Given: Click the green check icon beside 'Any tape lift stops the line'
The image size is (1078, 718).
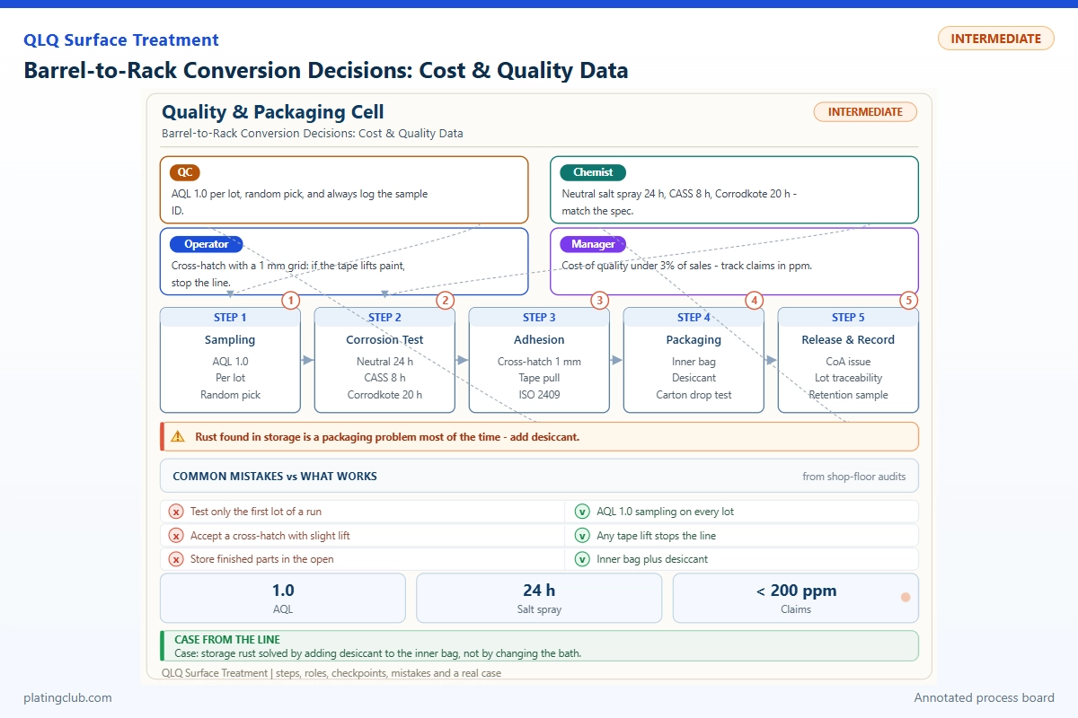Looking at the screenshot, I should tap(582, 536).
